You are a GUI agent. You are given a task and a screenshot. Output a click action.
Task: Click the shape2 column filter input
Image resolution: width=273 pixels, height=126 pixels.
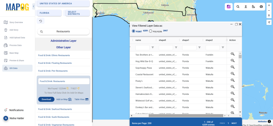(212, 48)
